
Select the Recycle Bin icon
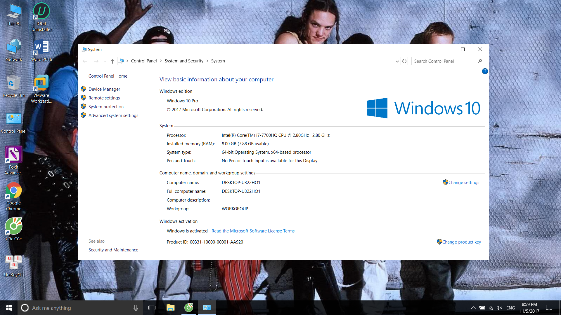[14, 86]
